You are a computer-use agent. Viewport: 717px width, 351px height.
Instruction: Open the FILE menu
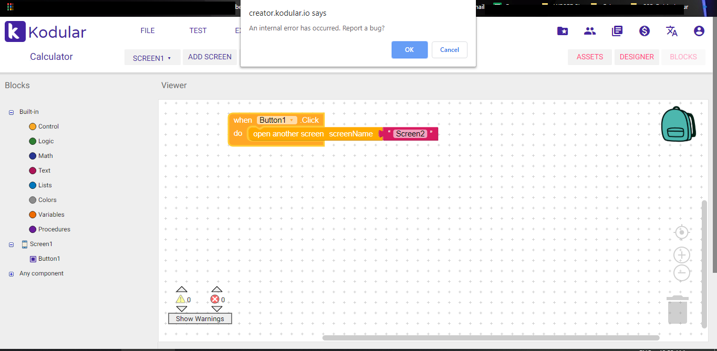148,30
